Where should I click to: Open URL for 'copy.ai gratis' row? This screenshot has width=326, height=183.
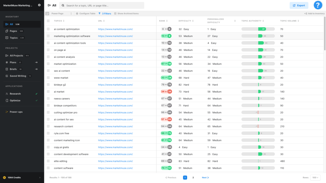tap(115, 147)
